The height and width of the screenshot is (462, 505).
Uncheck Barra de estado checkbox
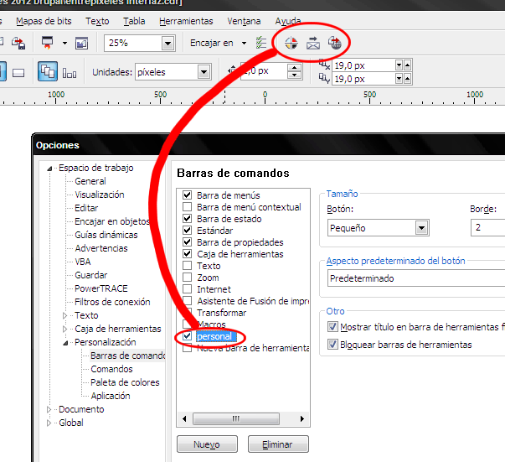pos(187,219)
